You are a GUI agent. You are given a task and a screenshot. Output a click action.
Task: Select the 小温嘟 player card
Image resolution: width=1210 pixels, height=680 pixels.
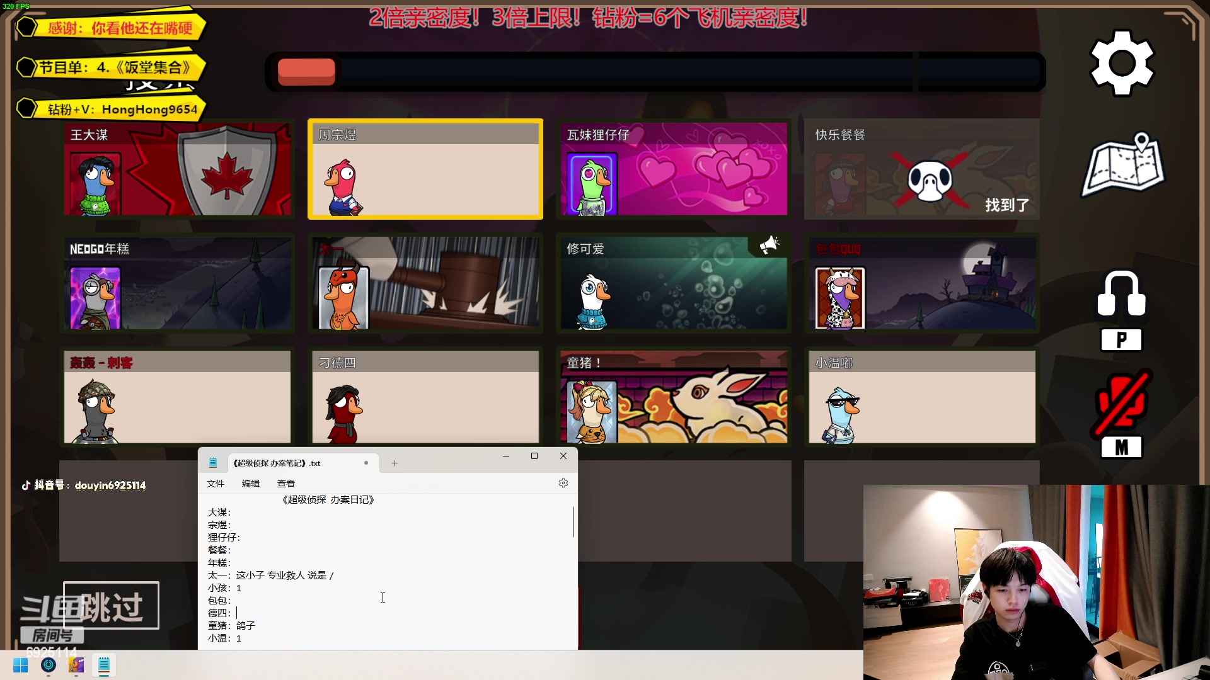(x=921, y=397)
